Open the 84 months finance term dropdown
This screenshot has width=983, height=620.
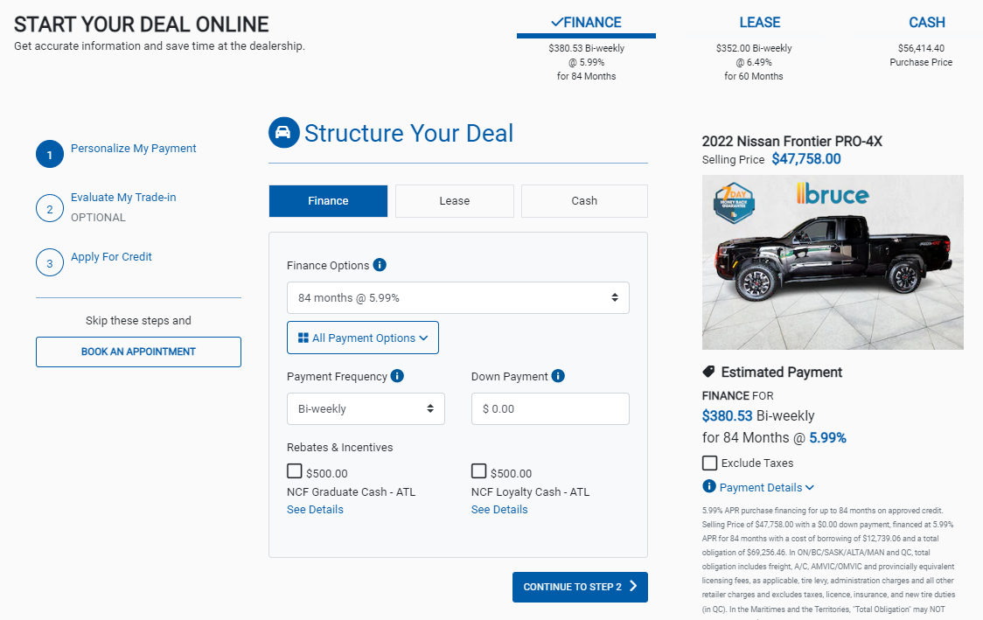click(x=458, y=298)
